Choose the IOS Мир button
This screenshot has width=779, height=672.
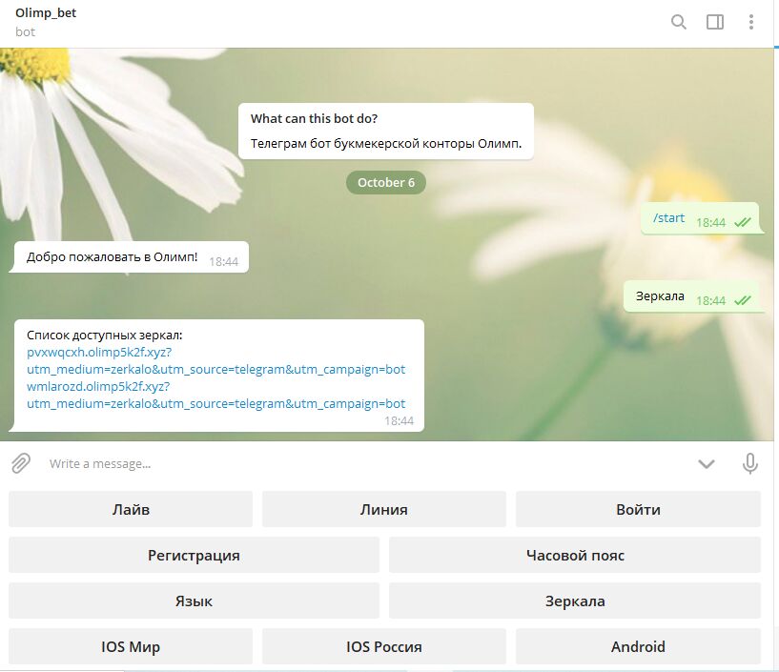pos(131,646)
